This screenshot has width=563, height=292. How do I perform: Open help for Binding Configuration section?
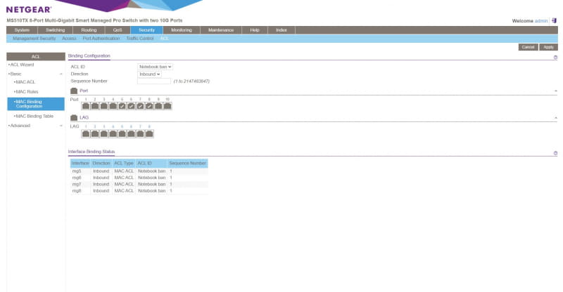coord(555,58)
